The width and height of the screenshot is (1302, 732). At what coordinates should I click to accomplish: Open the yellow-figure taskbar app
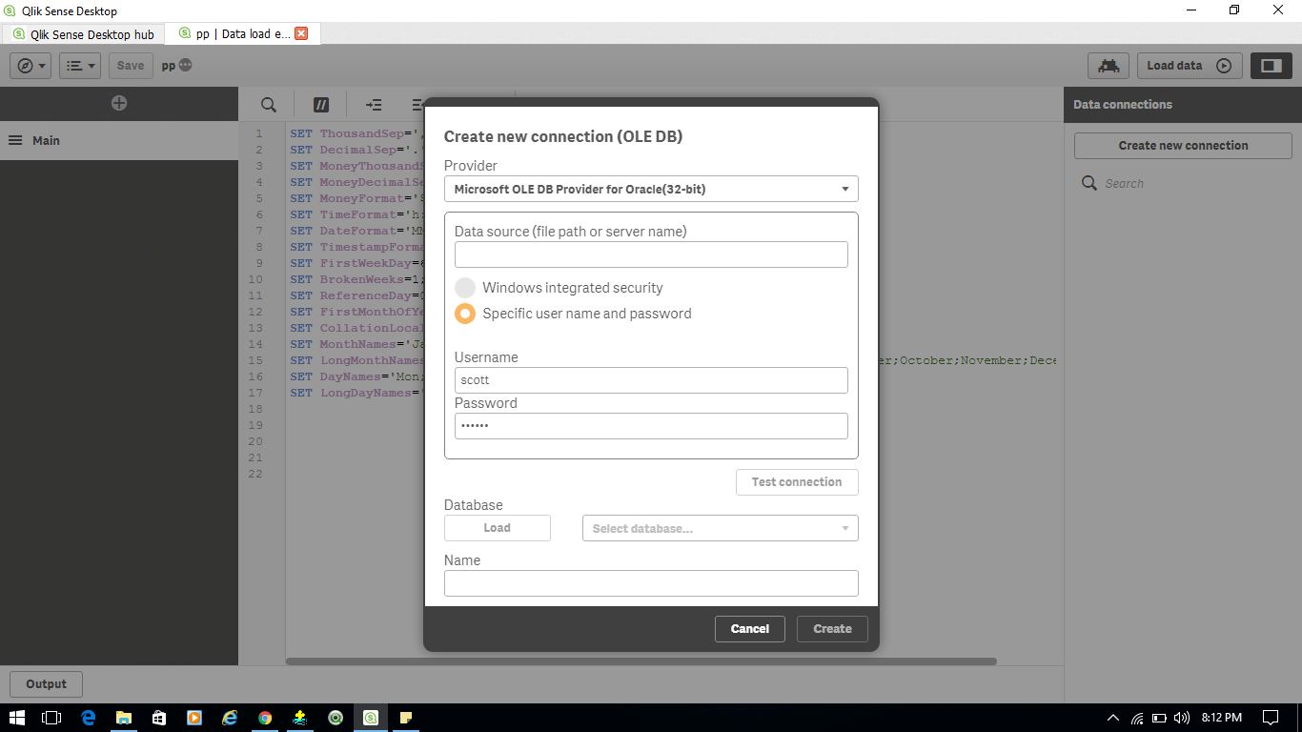click(300, 718)
